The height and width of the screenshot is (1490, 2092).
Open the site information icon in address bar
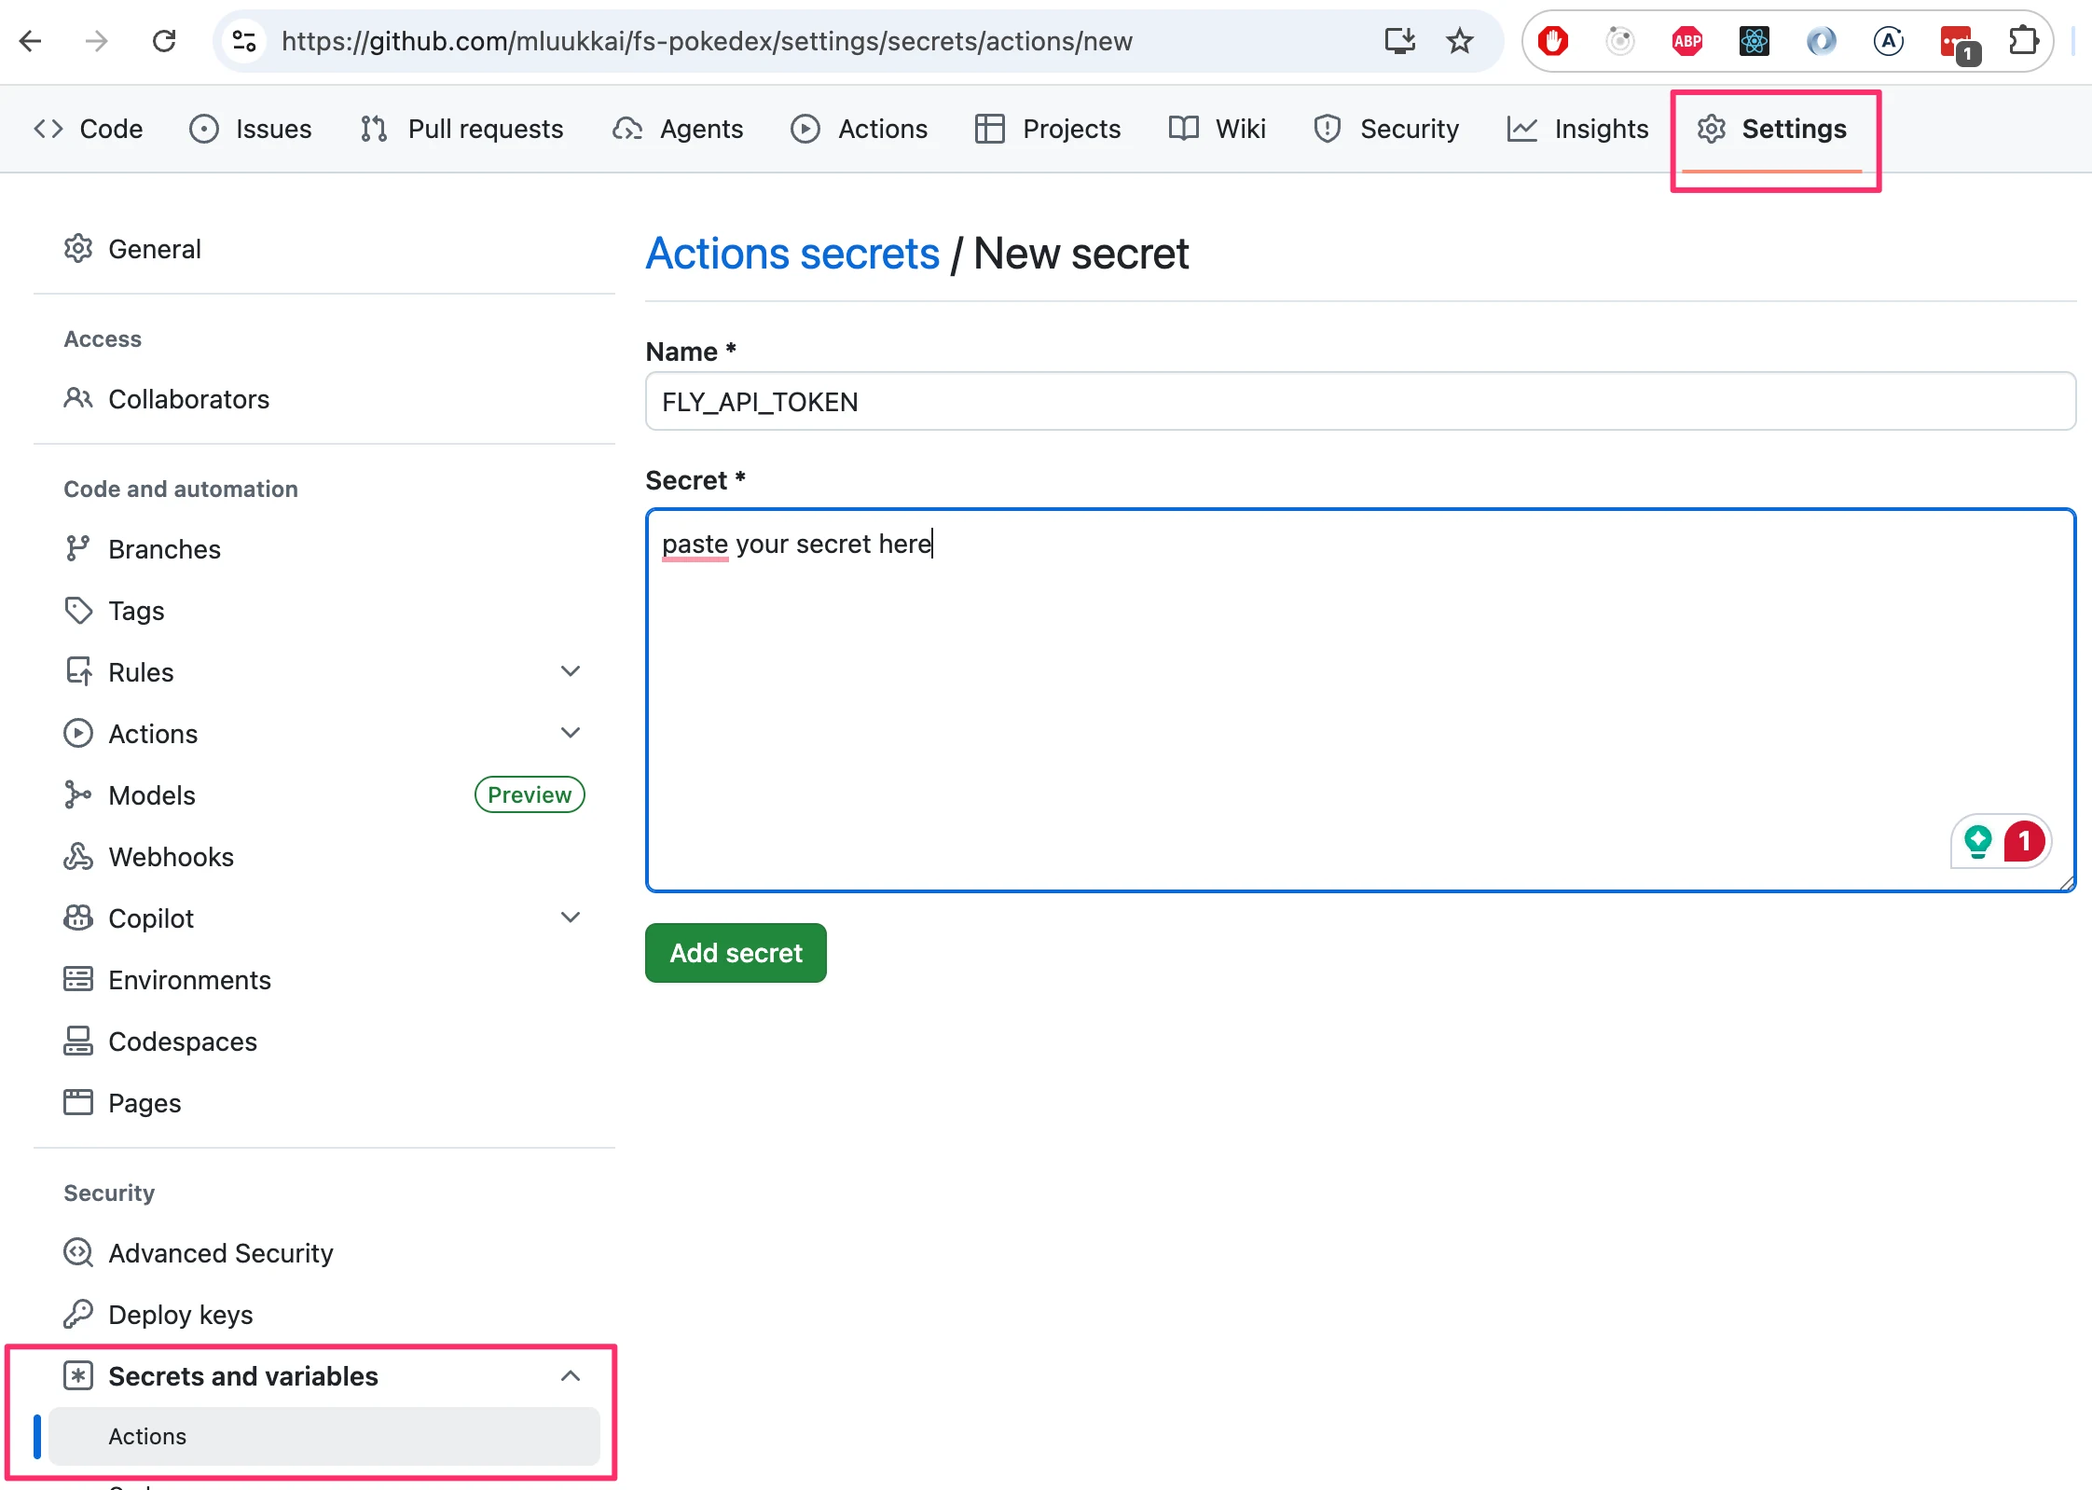pyautogui.click(x=244, y=41)
